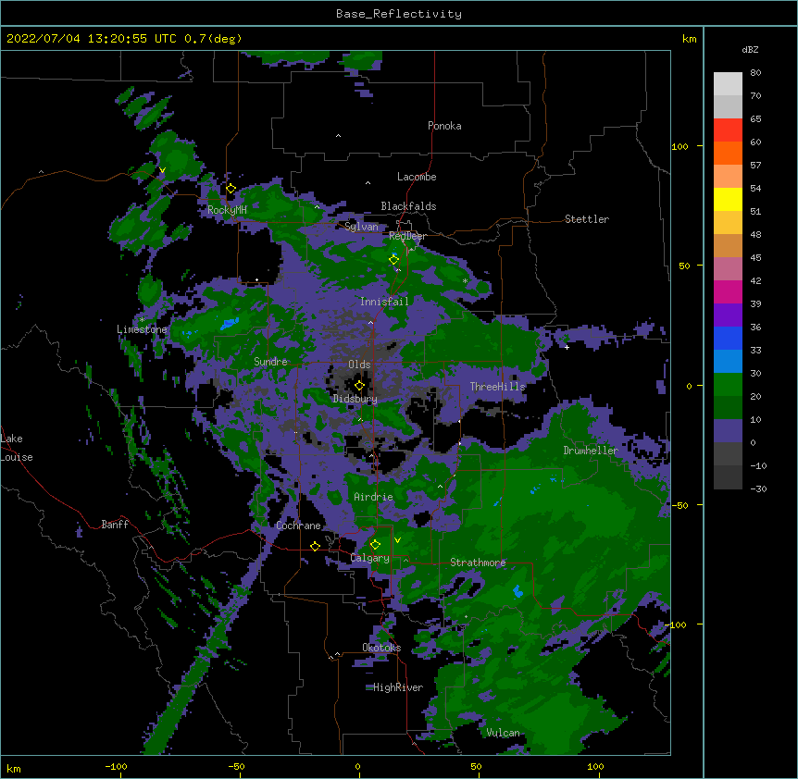798x779 pixels.
Task: Click the Olds city label
Action: coord(359,365)
